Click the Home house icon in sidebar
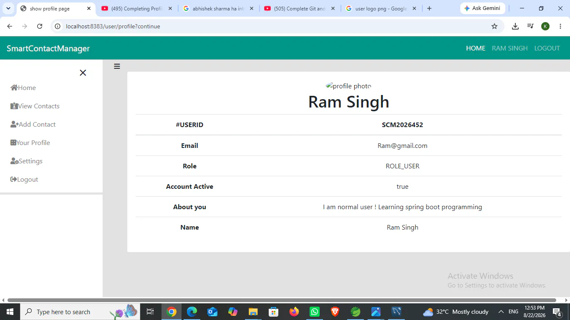Screen dimensions: 570x320 [x=14, y=87]
